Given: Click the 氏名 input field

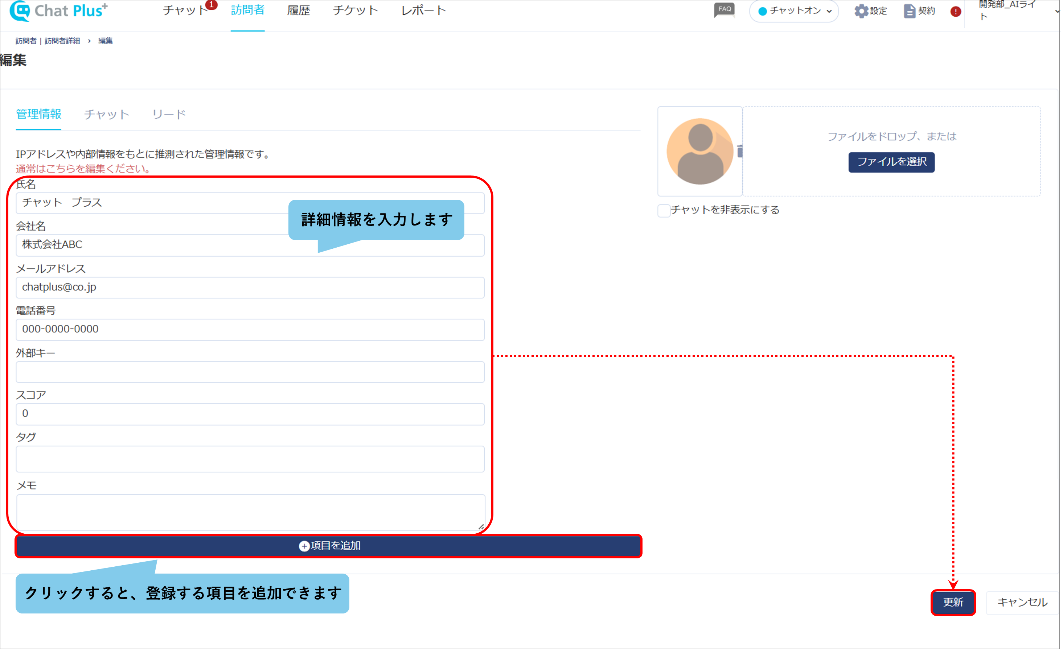Looking at the screenshot, I should point(250,203).
